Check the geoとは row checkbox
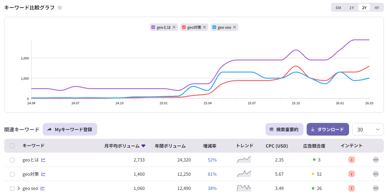 click(x=12, y=160)
